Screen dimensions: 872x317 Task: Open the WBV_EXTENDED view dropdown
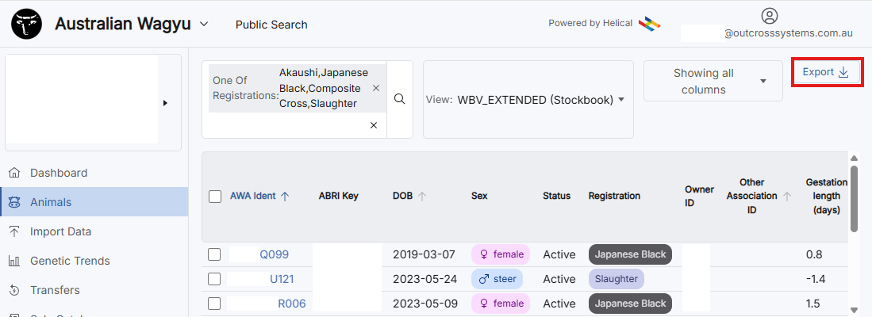click(620, 100)
